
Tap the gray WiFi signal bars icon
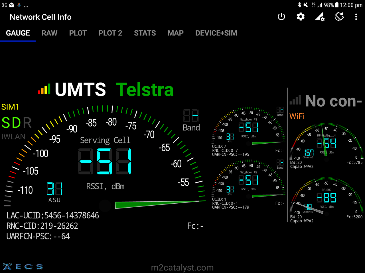pyautogui.click(x=295, y=100)
